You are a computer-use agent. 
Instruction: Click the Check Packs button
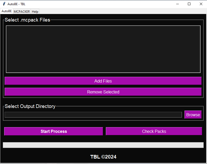tap(154, 131)
